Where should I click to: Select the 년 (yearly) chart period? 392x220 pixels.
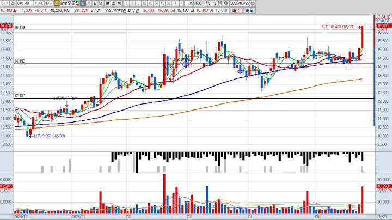tap(101, 3)
